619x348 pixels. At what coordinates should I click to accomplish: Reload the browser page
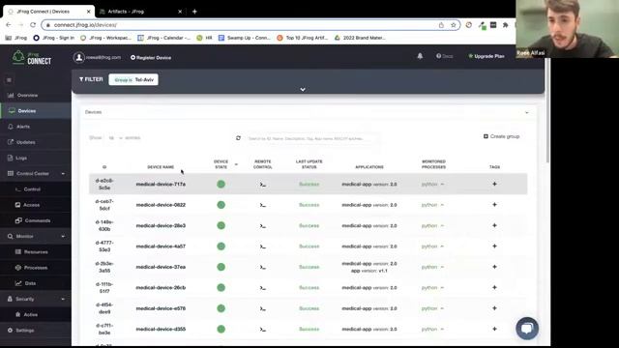coord(33,25)
